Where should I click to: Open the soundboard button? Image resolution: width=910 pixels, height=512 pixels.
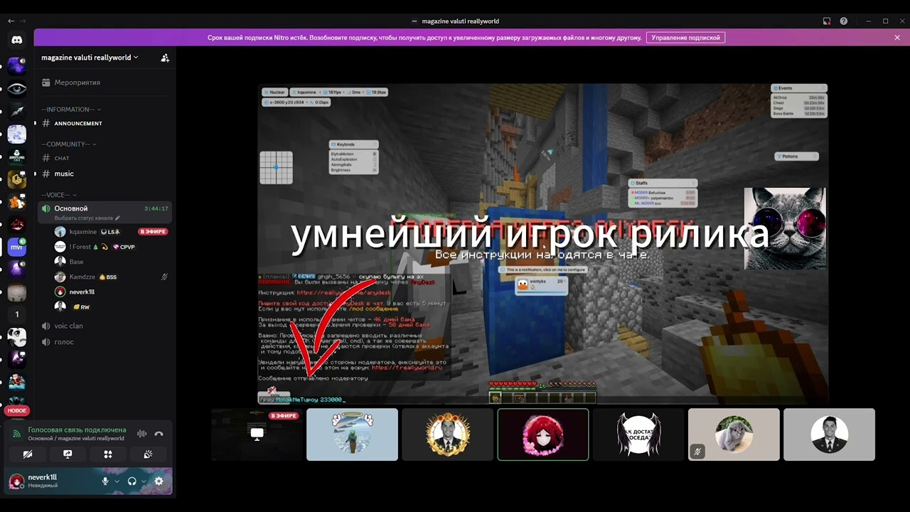tap(148, 454)
